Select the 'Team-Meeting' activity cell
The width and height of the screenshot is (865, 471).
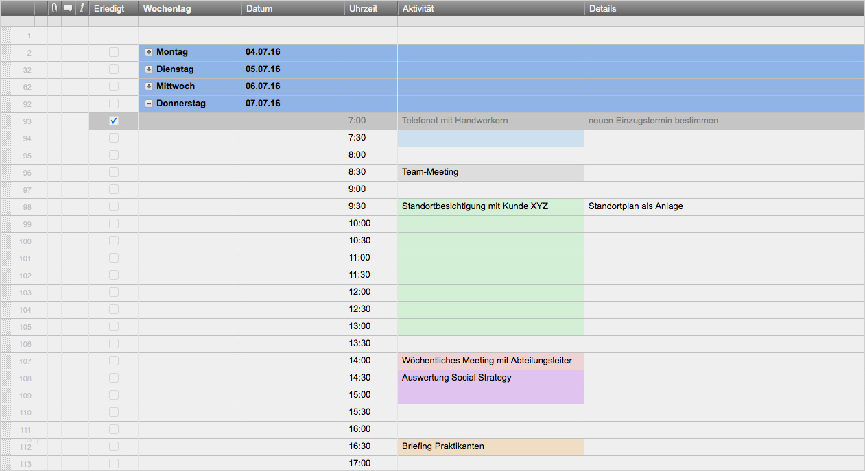coord(491,172)
